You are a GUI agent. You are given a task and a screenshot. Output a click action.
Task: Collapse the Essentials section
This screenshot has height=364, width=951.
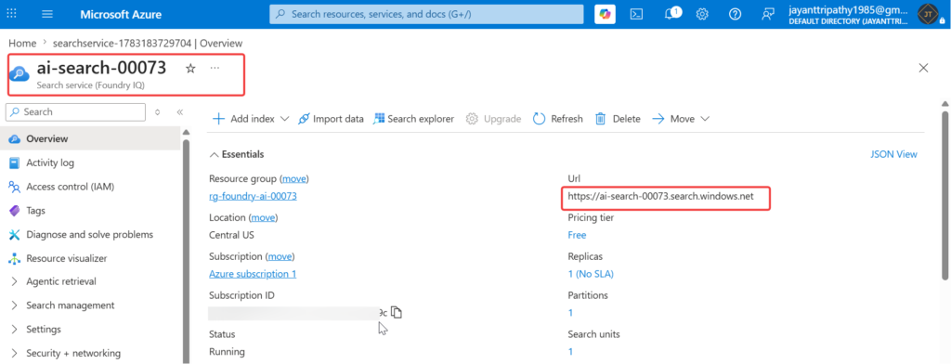[x=237, y=155]
